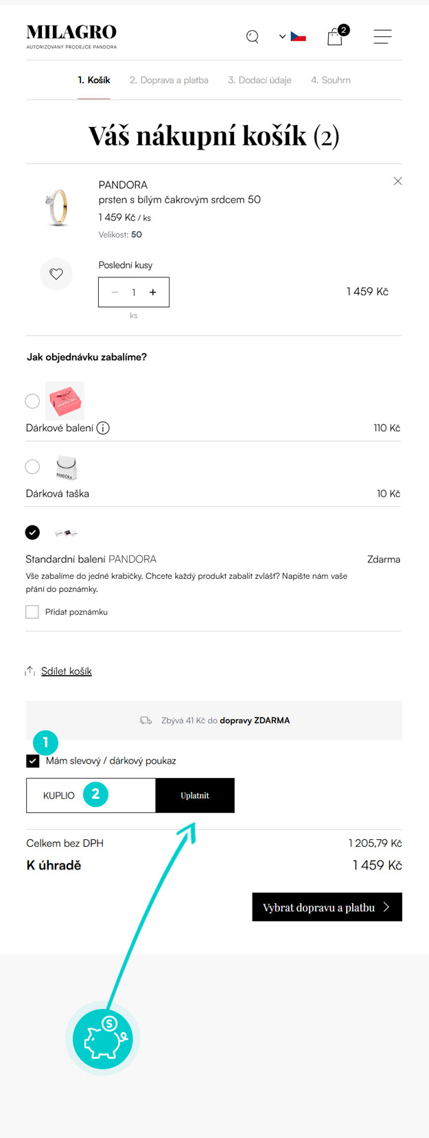Select the Dárková taška radio option
Image resolution: width=429 pixels, height=1138 pixels.
[x=32, y=467]
